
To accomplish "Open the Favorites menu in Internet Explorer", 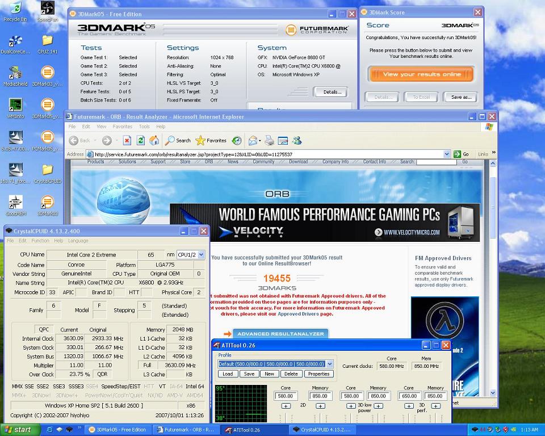I will pyautogui.click(x=123, y=127).
